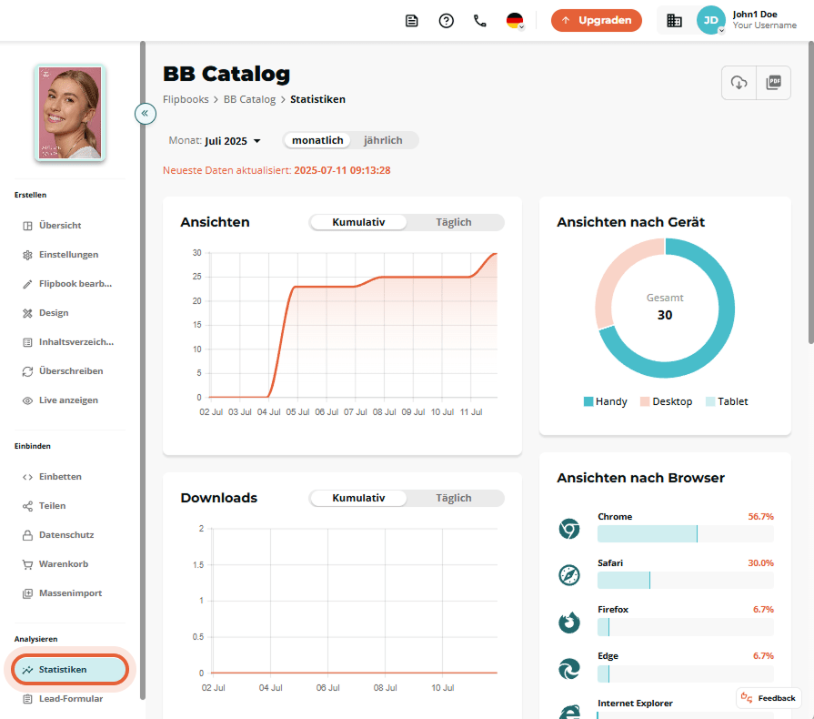This screenshot has width=814, height=719.
Task: Open the document notes icon in header
Action: pos(412,21)
